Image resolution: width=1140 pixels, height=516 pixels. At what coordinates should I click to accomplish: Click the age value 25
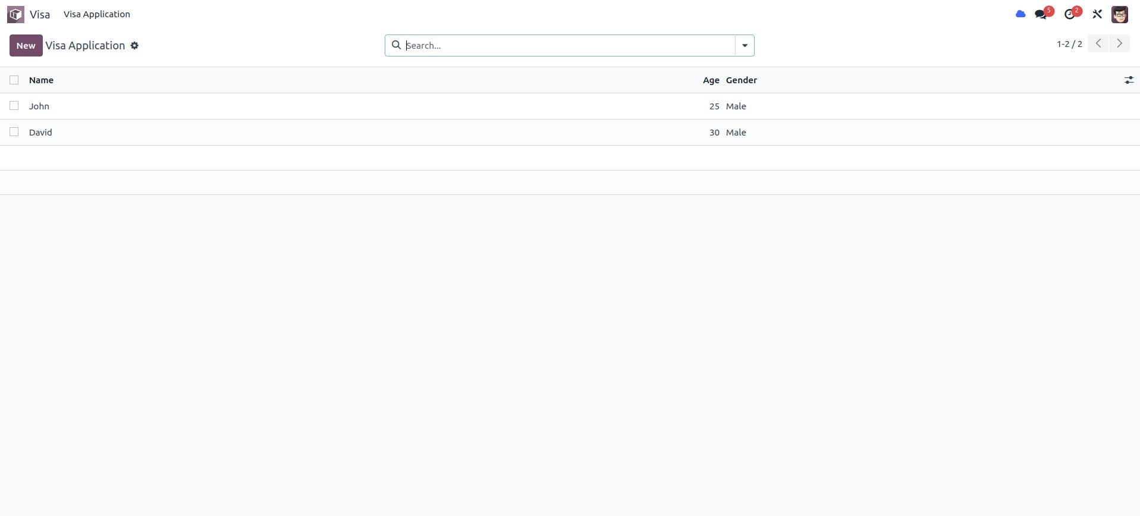click(x=714, y=106)
